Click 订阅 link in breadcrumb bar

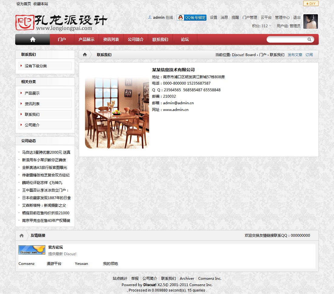tap(309, 55)
